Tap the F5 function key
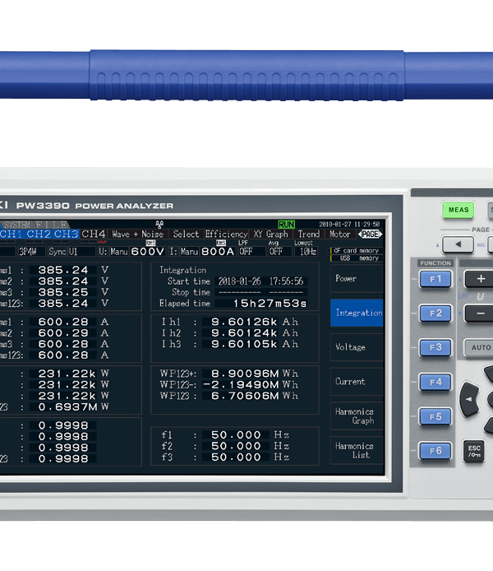The image size is (493, 571). (435, 416)
